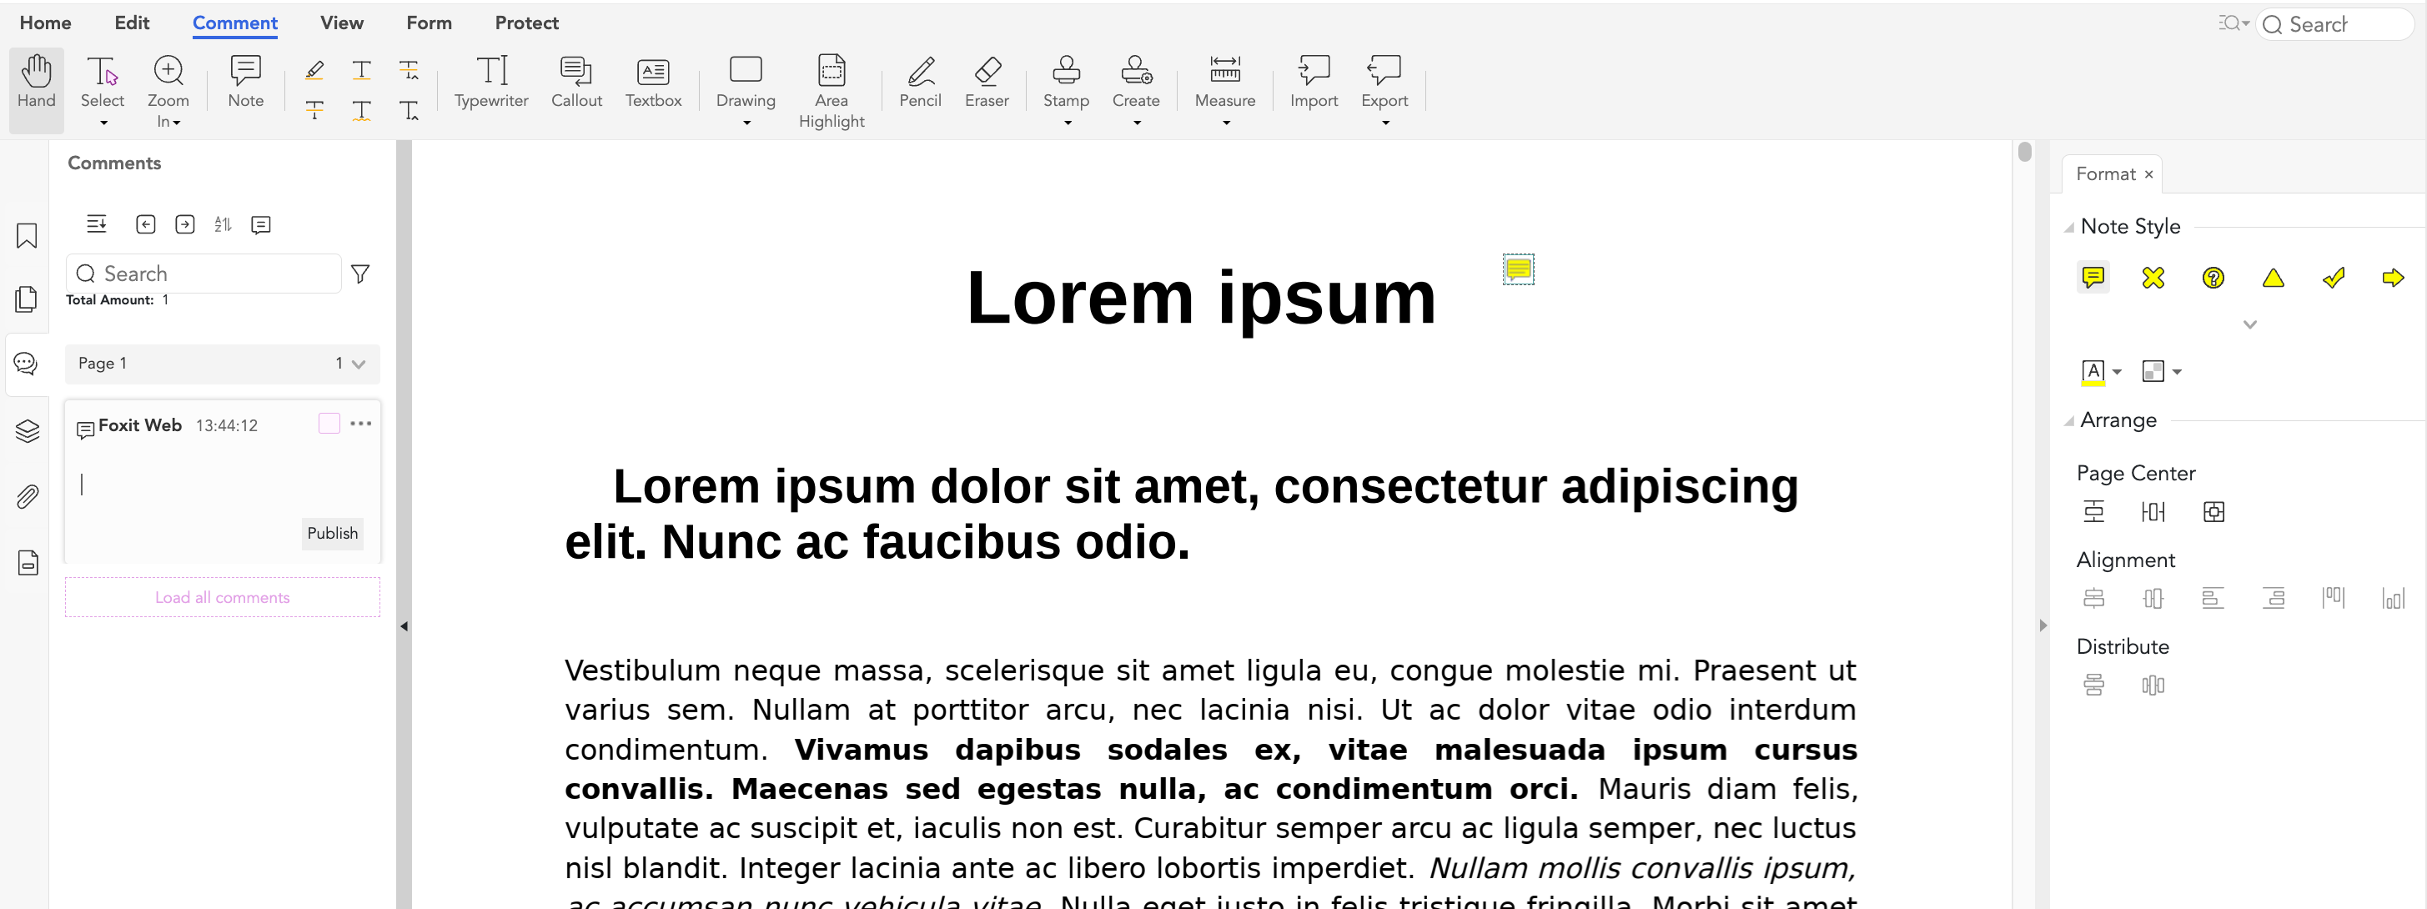The width and height of the screenshot is (2427, 909).
Task: Choose the comment note style
Action: point(2093,278)
